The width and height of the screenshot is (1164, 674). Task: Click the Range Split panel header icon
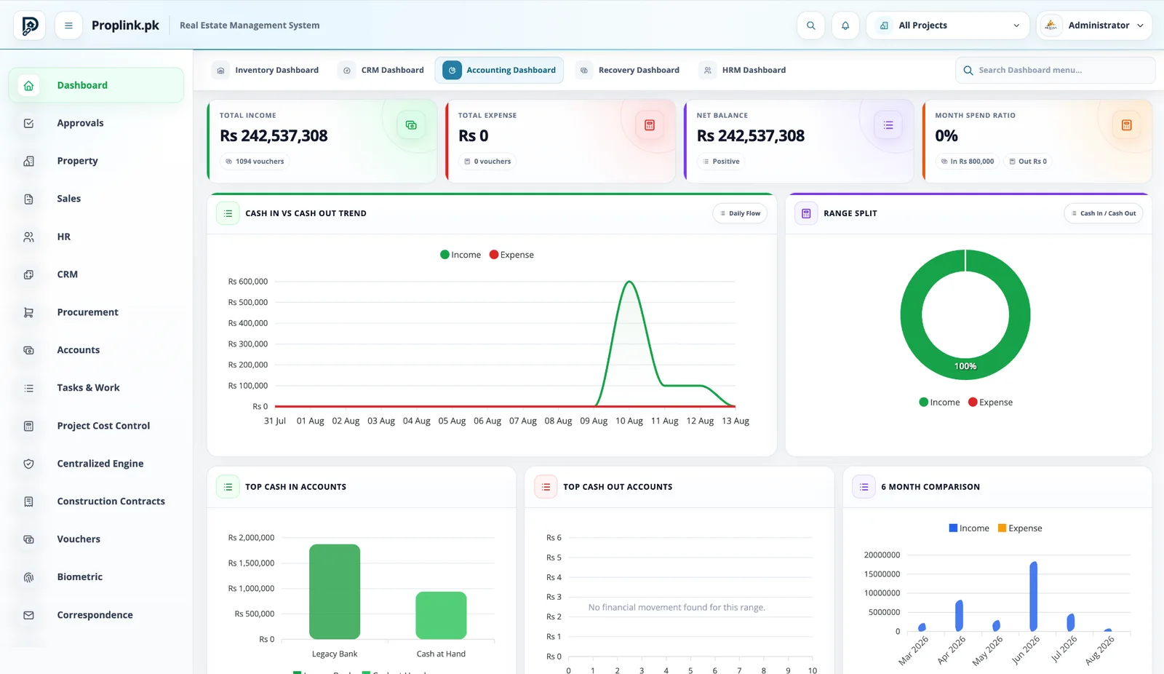point(806,213)
